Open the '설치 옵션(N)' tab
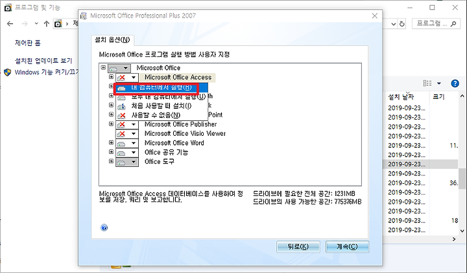Image resolution: width=467 pixels, height=273 pixels. pos(112,40)
